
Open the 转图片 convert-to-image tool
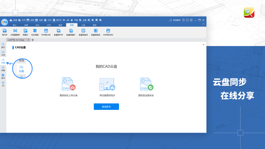tap(25, 32)
